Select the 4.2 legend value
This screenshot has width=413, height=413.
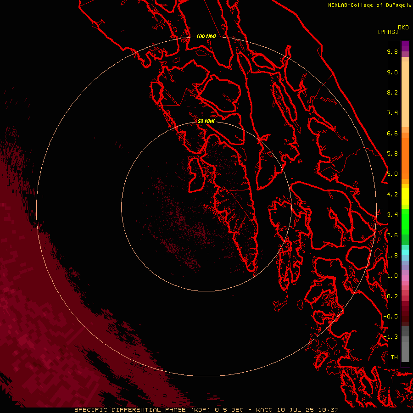point(392,195)
